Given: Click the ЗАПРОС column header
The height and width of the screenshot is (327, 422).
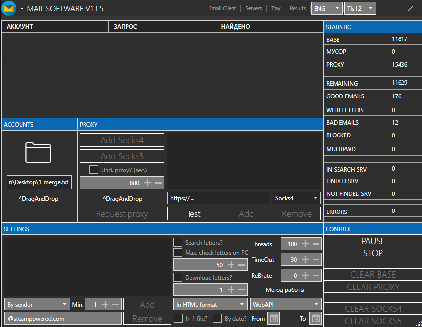Looking at the screenshot, I should coord(163,27).
